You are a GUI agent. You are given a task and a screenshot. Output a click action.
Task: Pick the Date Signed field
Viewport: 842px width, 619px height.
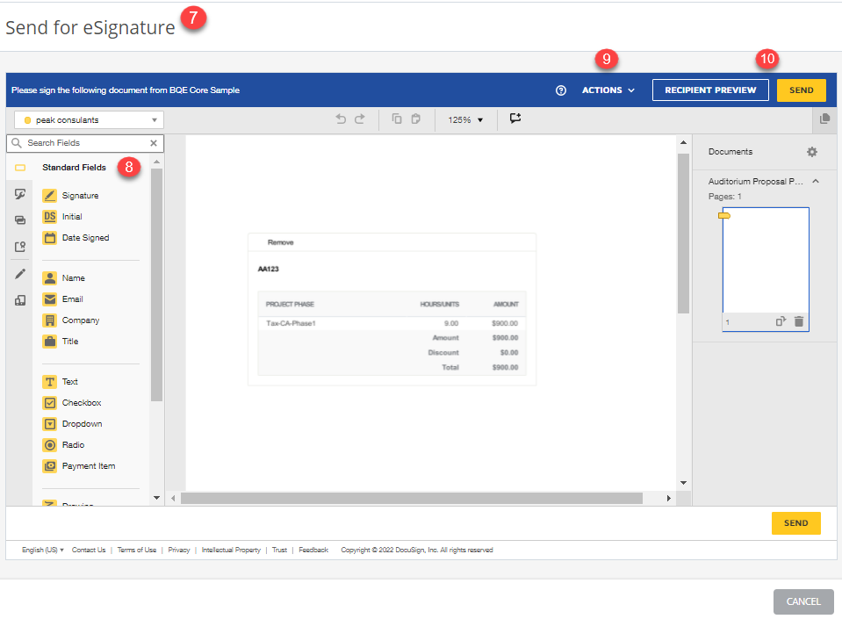(76, 238)
